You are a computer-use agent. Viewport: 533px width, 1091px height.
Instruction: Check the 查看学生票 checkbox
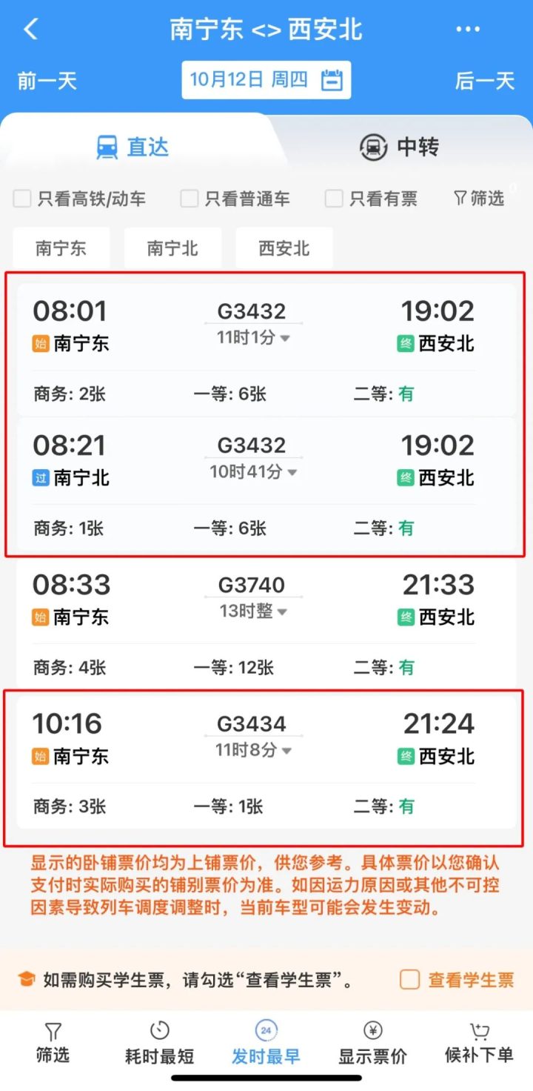(410, 980)
